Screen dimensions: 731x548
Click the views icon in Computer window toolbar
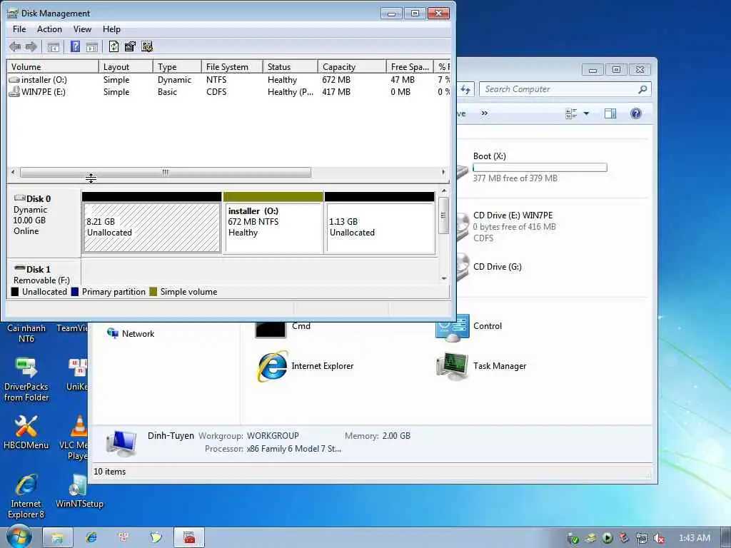(x=571, y=113)
